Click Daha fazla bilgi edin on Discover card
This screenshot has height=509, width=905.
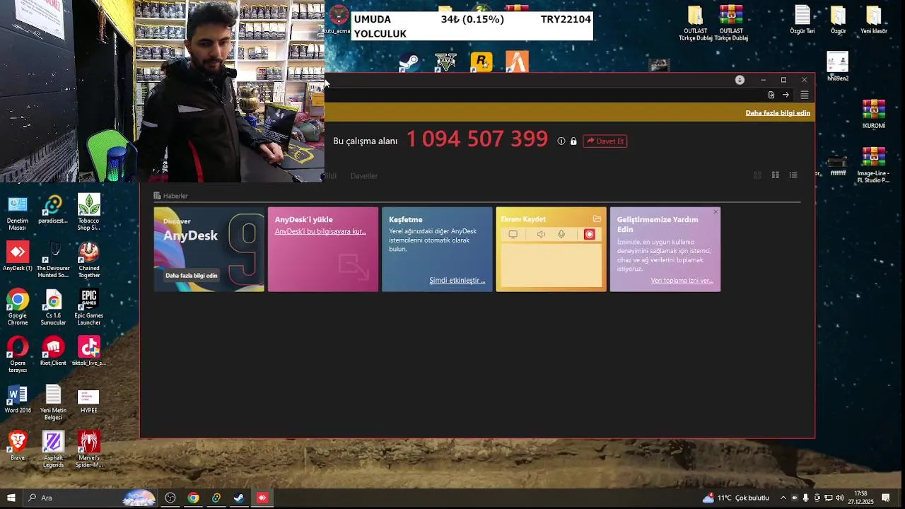click(192, 276)
